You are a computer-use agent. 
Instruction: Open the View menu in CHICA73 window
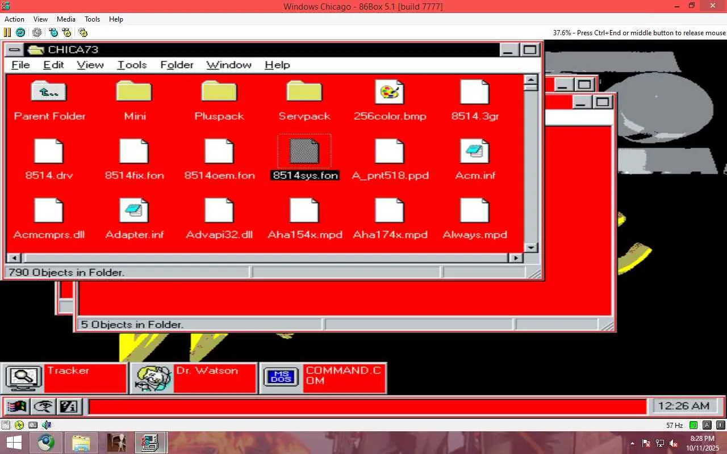point(90,65)
